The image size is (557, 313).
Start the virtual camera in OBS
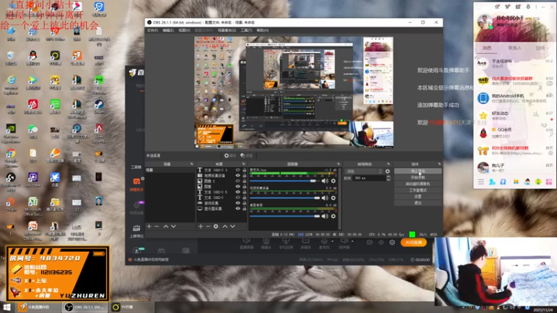[x=418, y=184]
